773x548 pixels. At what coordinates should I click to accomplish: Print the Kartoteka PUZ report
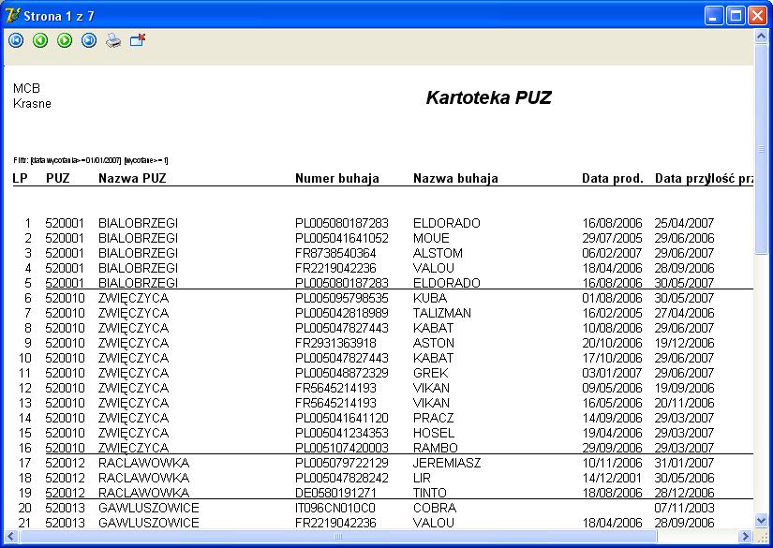113,40
